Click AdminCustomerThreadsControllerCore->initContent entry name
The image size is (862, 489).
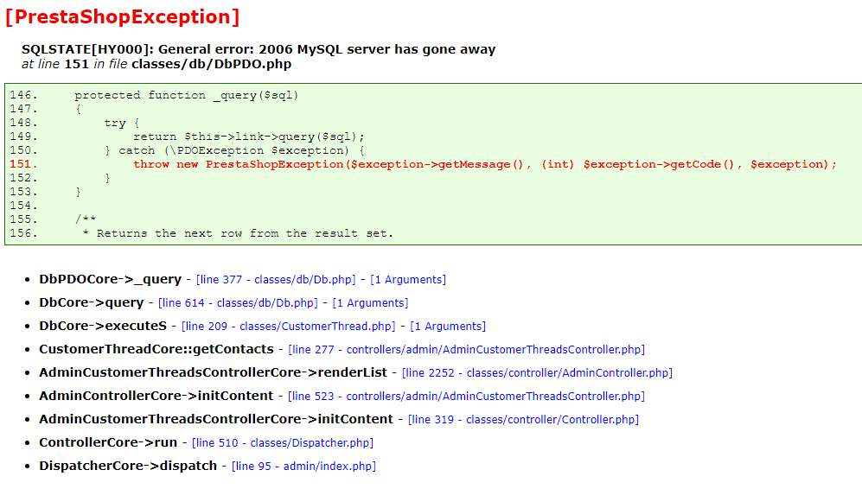216,419
